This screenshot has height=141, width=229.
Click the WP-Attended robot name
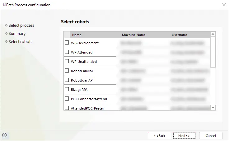coord(82,52)
